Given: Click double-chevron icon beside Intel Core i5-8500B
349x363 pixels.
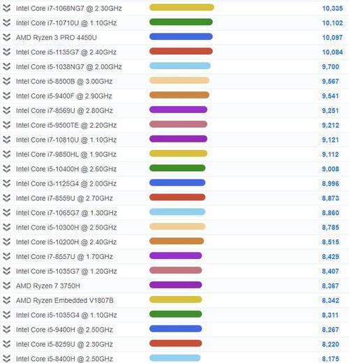Looking at the screenshot, I should tap(6, 81).
